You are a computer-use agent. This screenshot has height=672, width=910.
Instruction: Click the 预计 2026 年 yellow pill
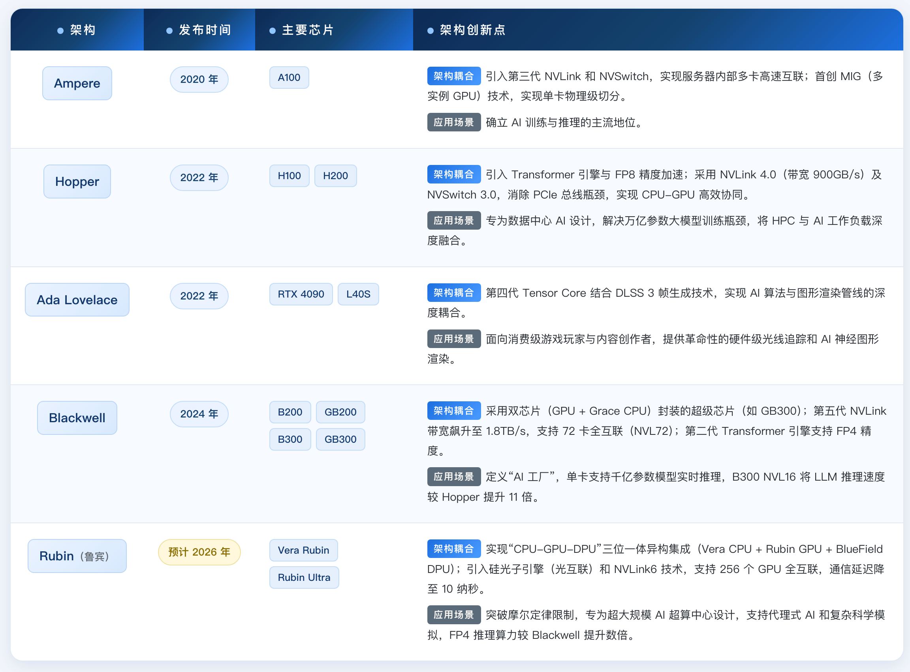pyautogui.click(x=199, y=552)
